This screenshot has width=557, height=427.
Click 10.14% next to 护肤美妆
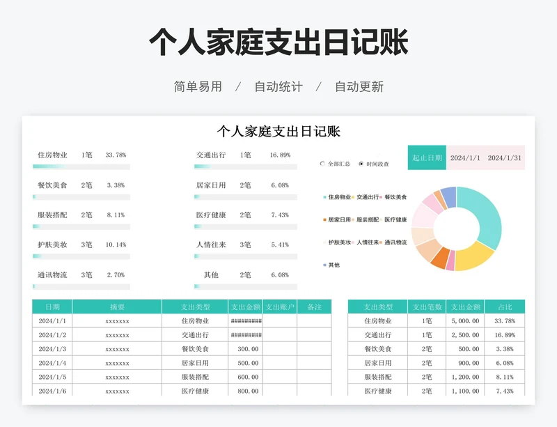tap(116, 244)
